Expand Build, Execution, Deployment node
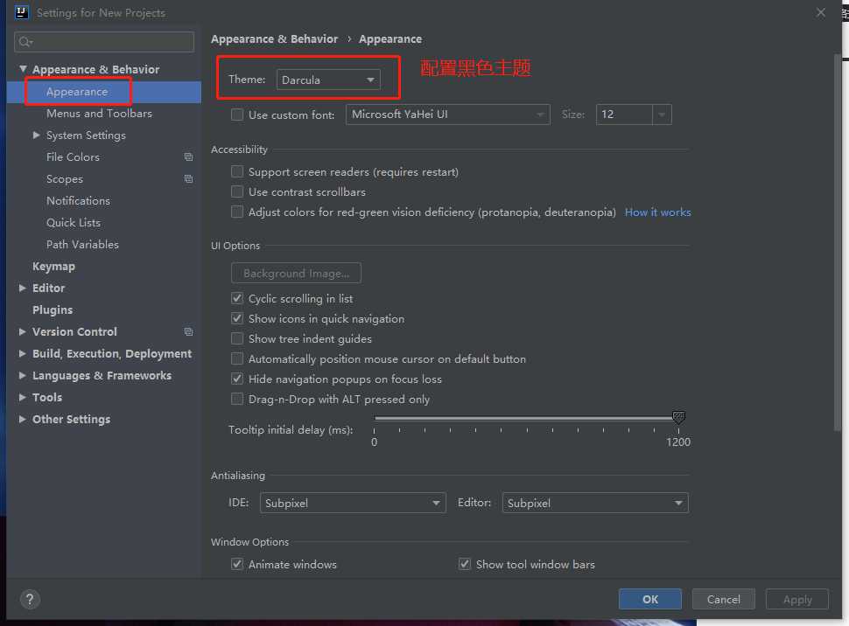The height and width of the screenshot is (626, 849). click(22, 353)
